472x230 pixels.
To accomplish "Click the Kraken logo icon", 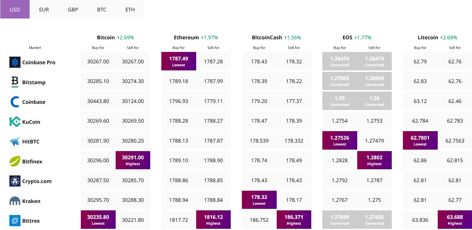I will point(15,201).
